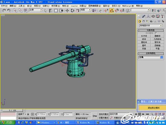Click Select and Manipulate icon

pos(100,11)
